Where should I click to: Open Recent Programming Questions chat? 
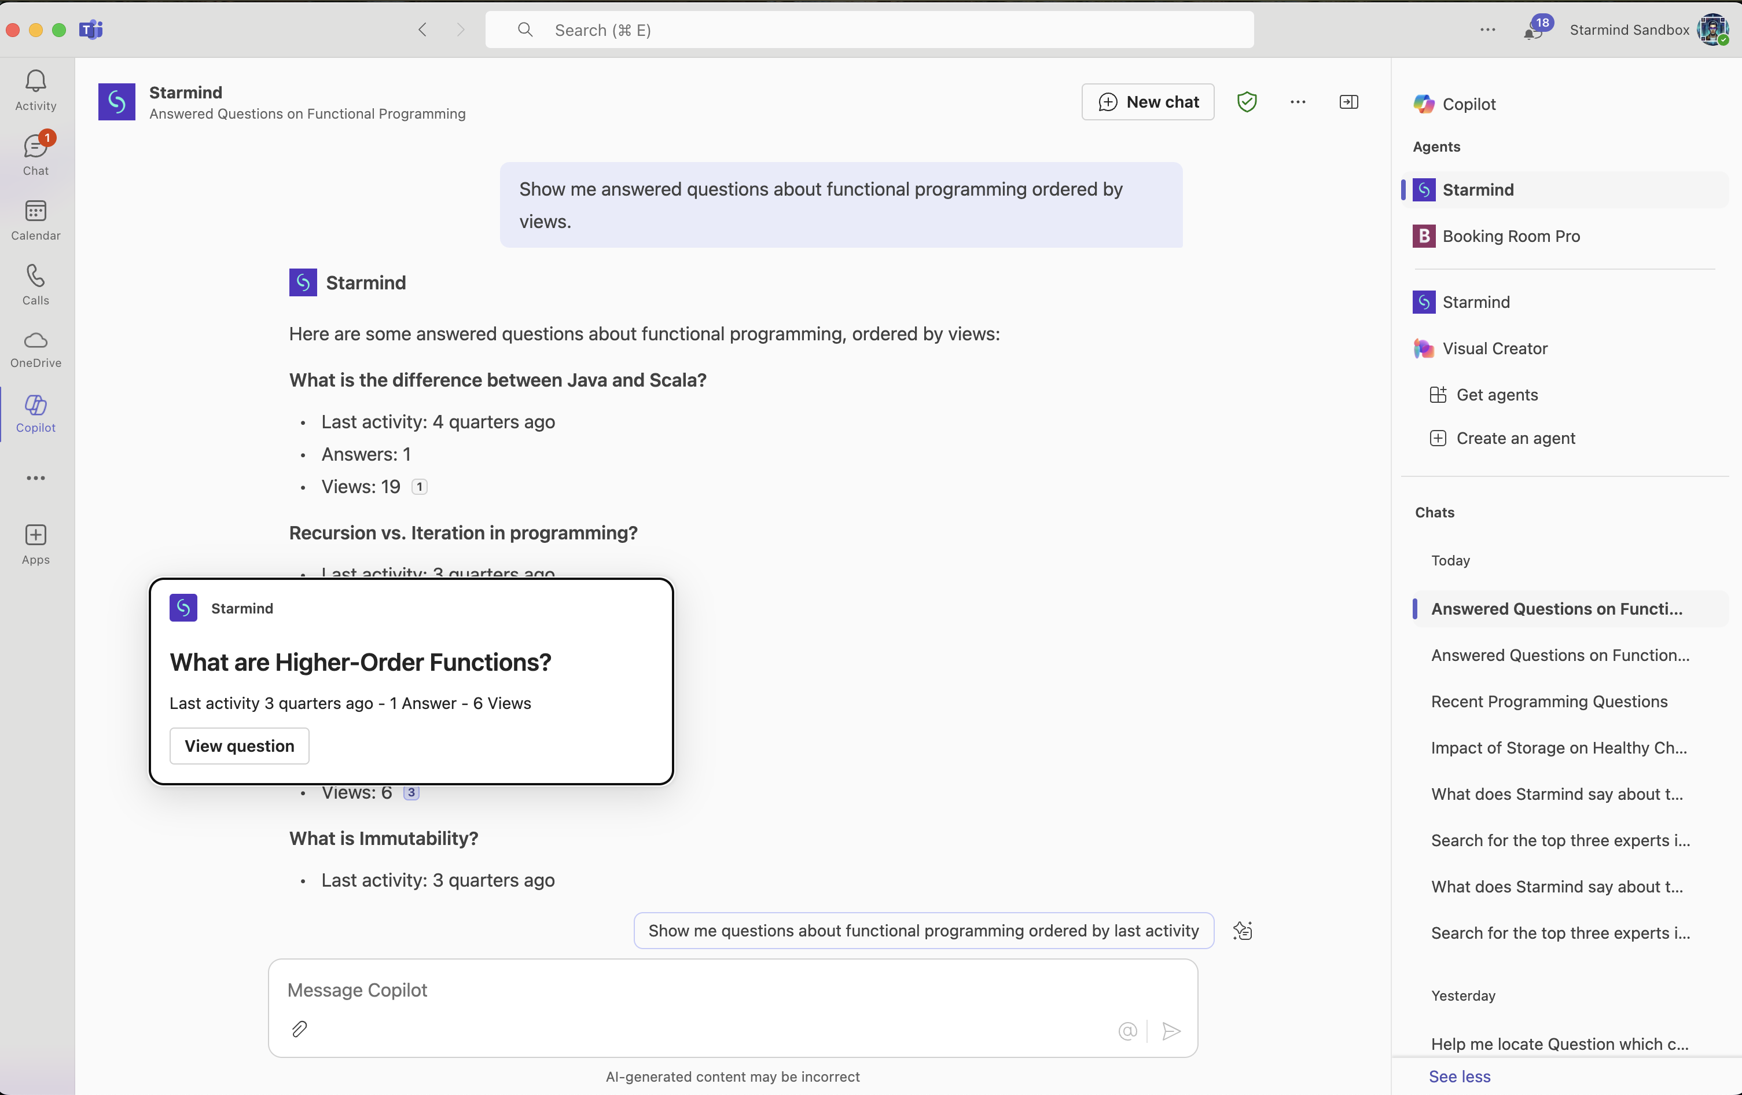click(x=1549, y=701)
